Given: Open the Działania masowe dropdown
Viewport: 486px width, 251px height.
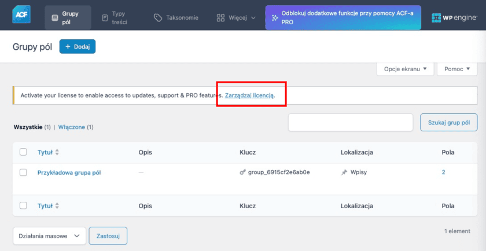Looking at the screenshot, I should [x=49, y=236].
